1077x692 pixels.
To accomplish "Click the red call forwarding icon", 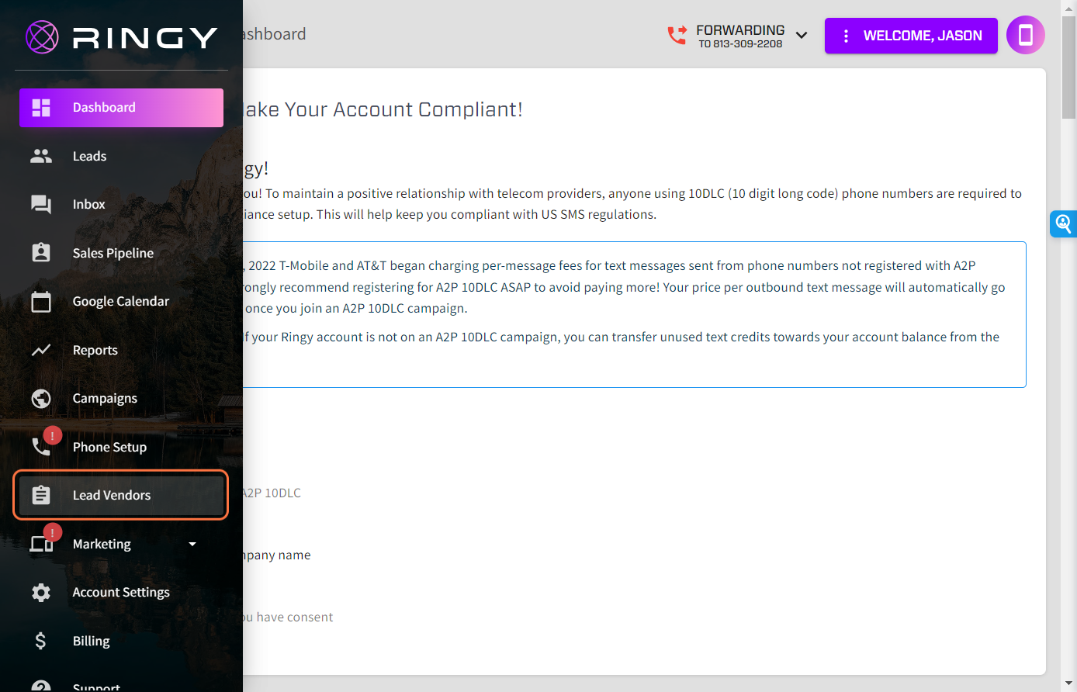I will click(x=677, y=36).
